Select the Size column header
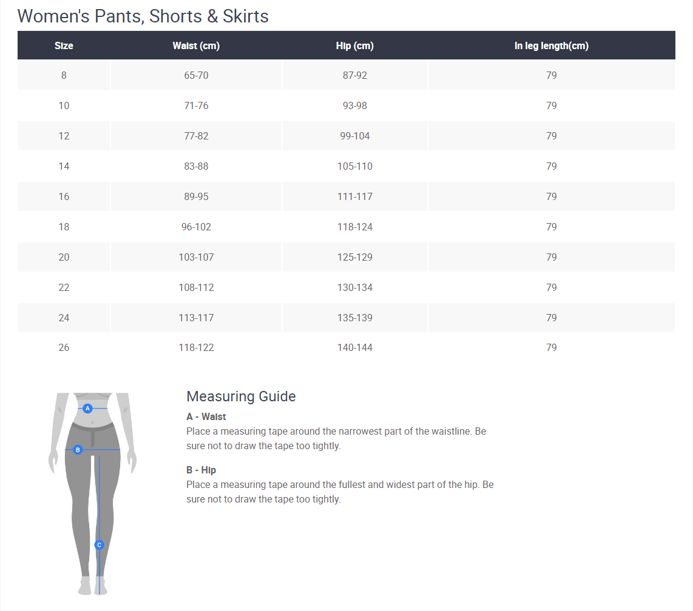Screen dimensions: 693x611 (x=64, y=46)
